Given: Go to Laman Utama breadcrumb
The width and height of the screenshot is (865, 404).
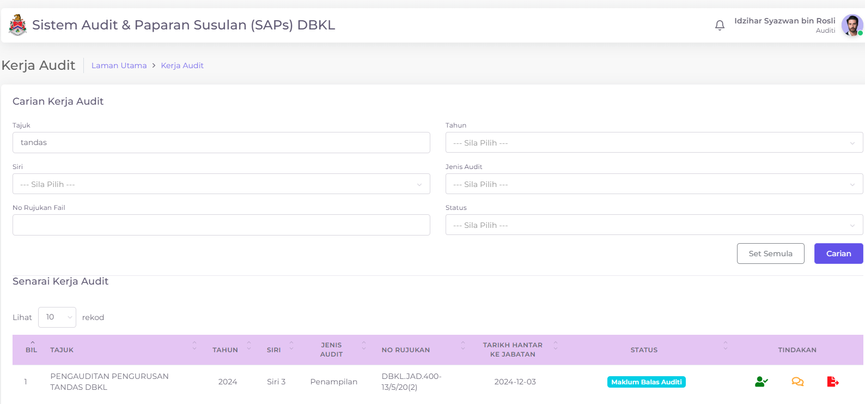Looking at the screenshot, I should tap(119, 65).
